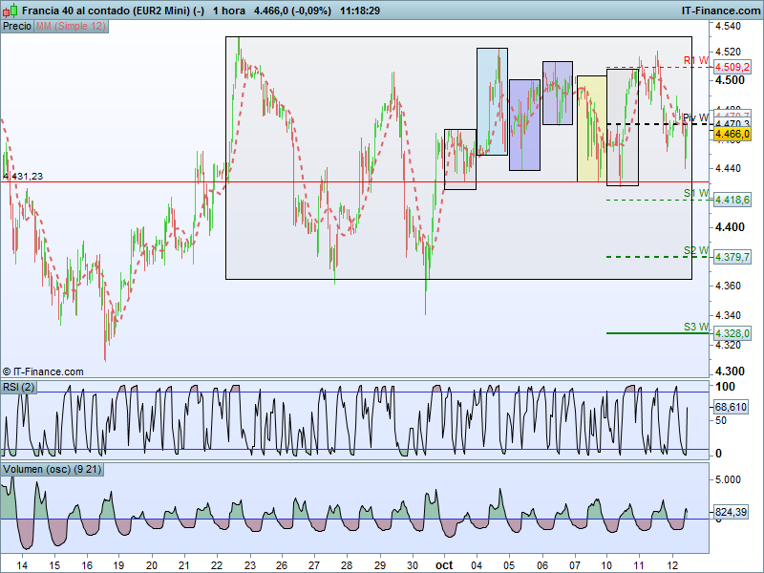Open the MM (Simple 12) indicator label
This screenshot has height=573, width=764.
71,26
